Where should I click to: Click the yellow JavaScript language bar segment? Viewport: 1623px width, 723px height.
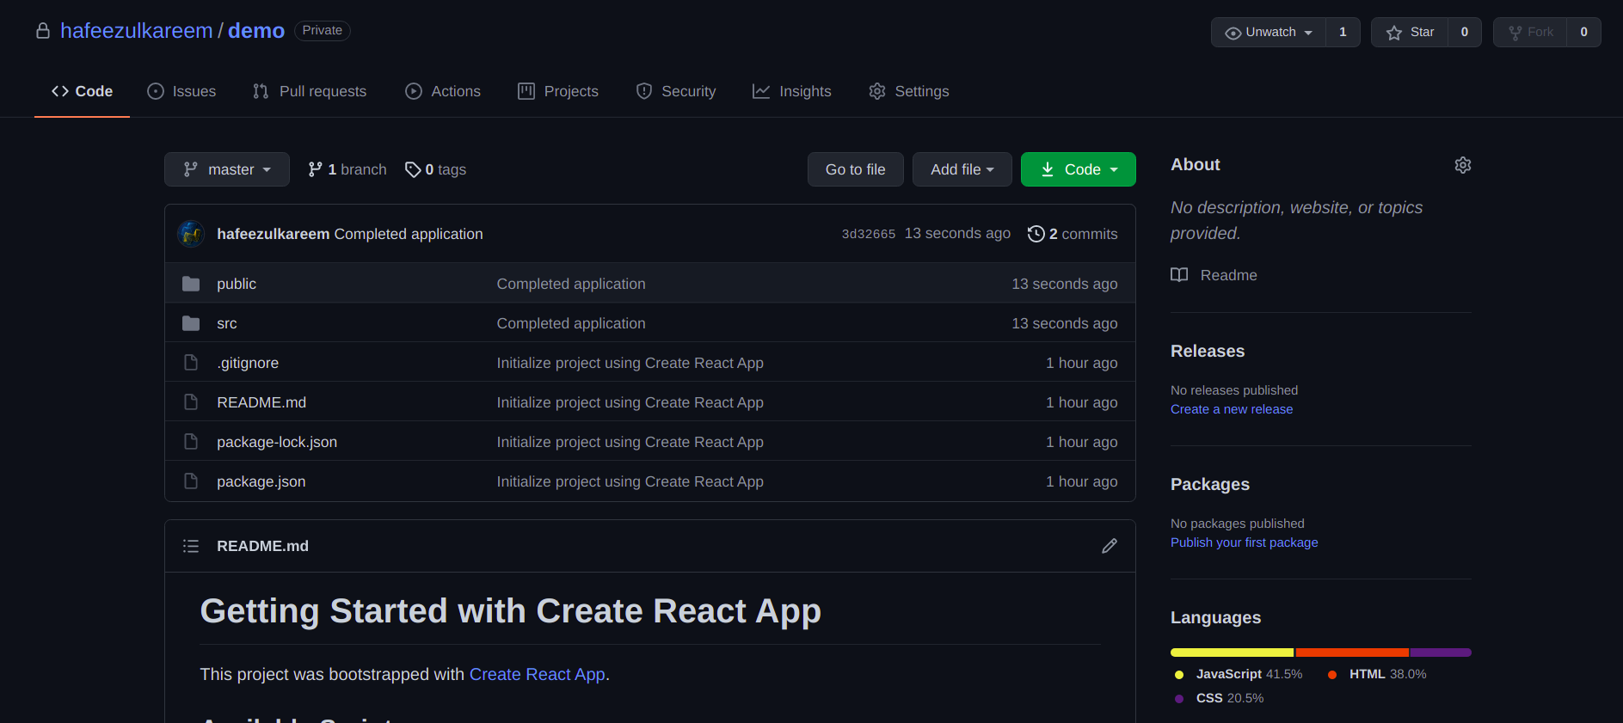click(x=1232, y=653)
